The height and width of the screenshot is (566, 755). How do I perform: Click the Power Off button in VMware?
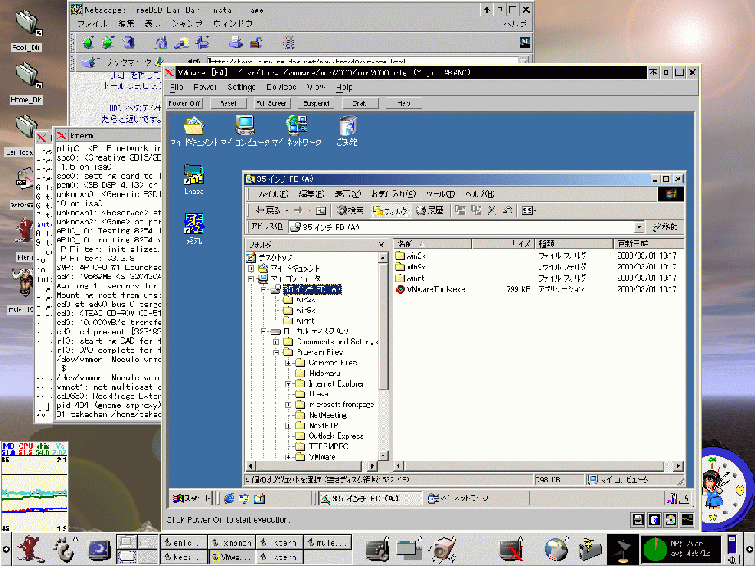click(x=185, y=103)
